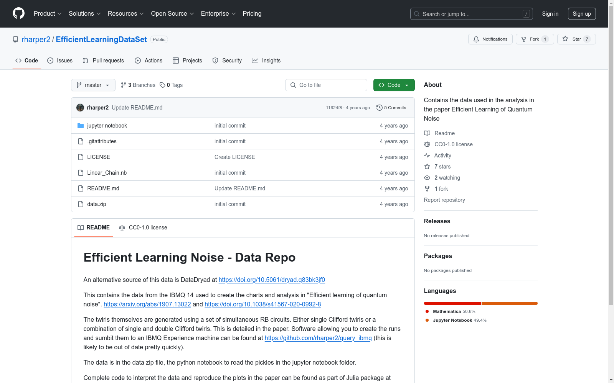Viewport: 614px width, 383px height.
Task: Open the rharper2 owner profile link
Action: 36,39
